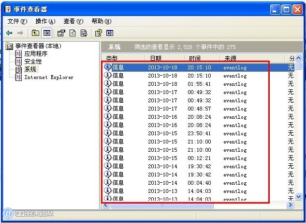Click the vertical scrollbar thumb
Image resolution: width=306 pixels, height=223 pixels.
coord(299,65)
